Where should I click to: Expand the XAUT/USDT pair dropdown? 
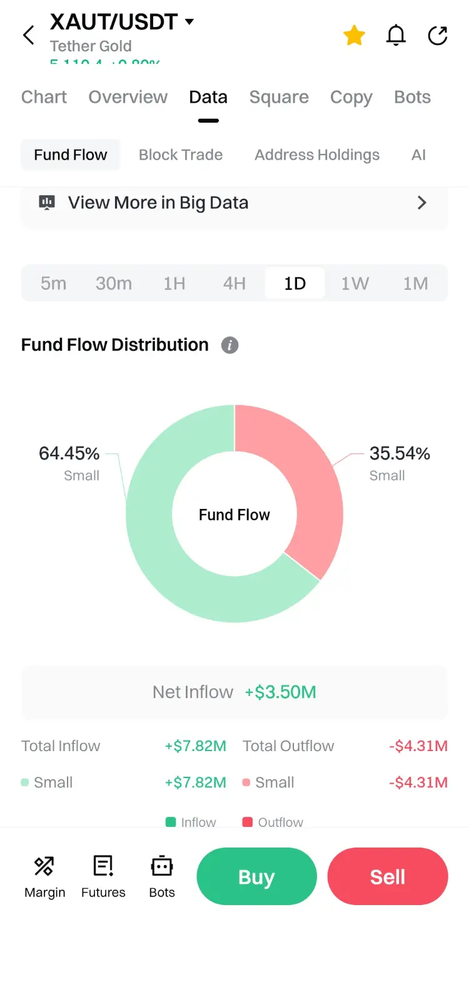click(189, 22)
